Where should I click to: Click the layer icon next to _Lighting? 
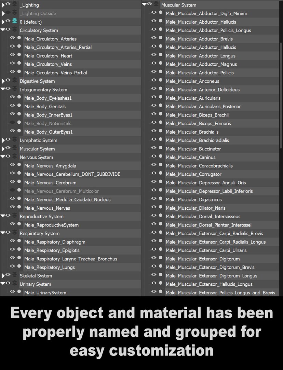[x=15, y=4]
